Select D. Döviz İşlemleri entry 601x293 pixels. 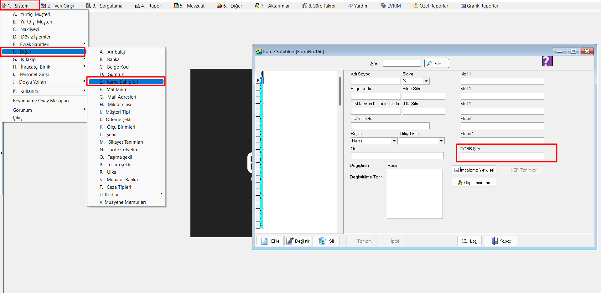(x=44, y=37)
